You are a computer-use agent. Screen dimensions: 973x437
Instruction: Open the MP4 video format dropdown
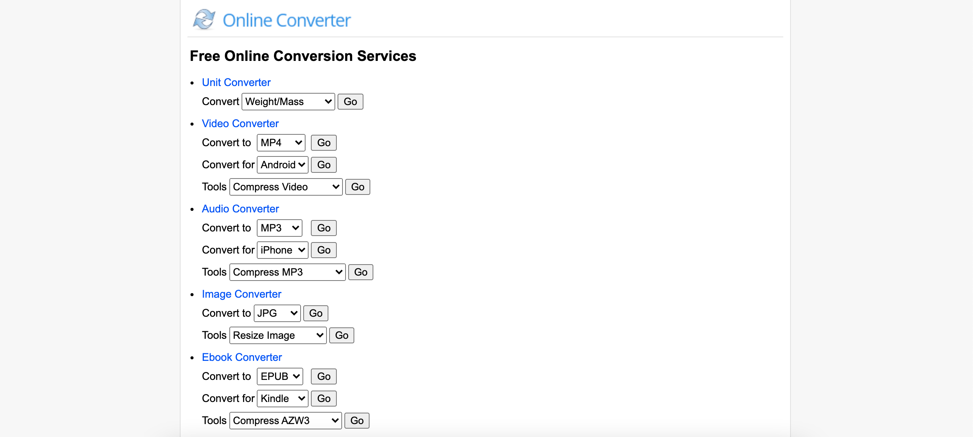pos(281,142)
